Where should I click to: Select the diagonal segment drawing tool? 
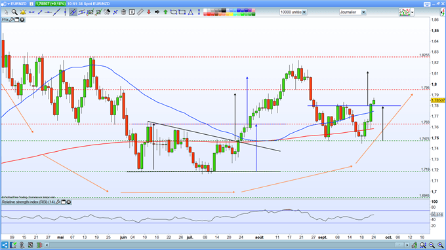pyautogui.click(x=40, y=12)
